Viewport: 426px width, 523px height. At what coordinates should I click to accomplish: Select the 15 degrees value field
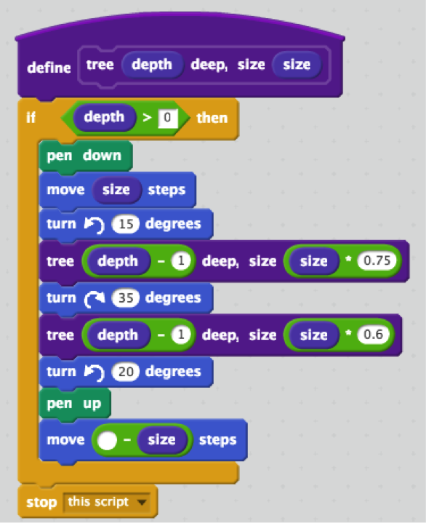(x=126, y=224)
